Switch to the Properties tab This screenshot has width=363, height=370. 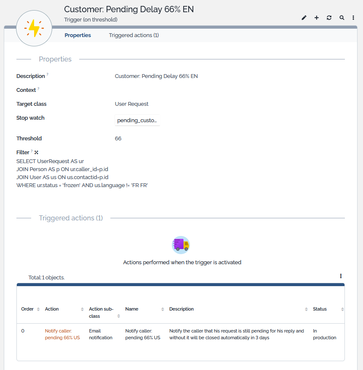tap(77, 35)
